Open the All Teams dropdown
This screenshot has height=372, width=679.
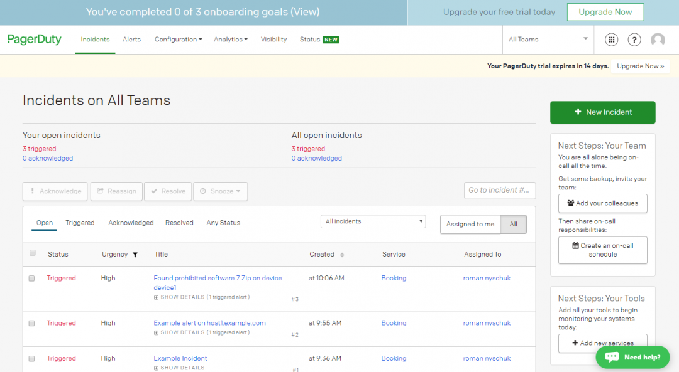point(548,40)
